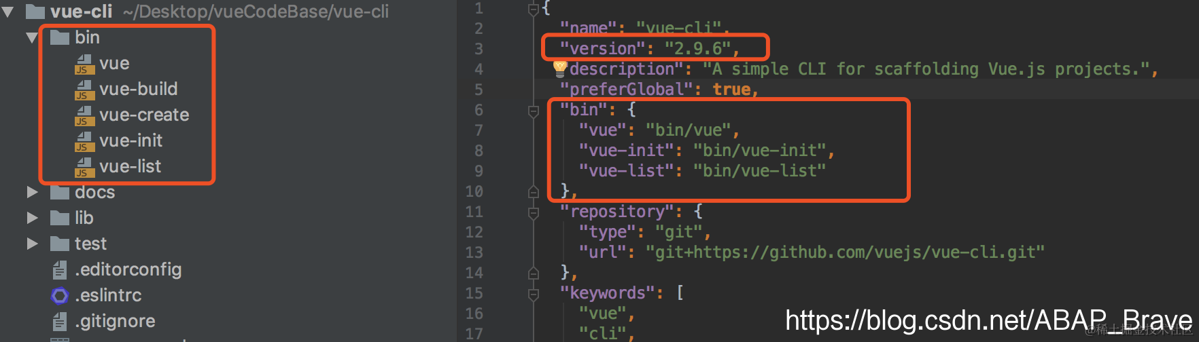Viewport: 1199px width, 342px height.
Task: Click line number 3 in gutter
Action: point(479,50)
